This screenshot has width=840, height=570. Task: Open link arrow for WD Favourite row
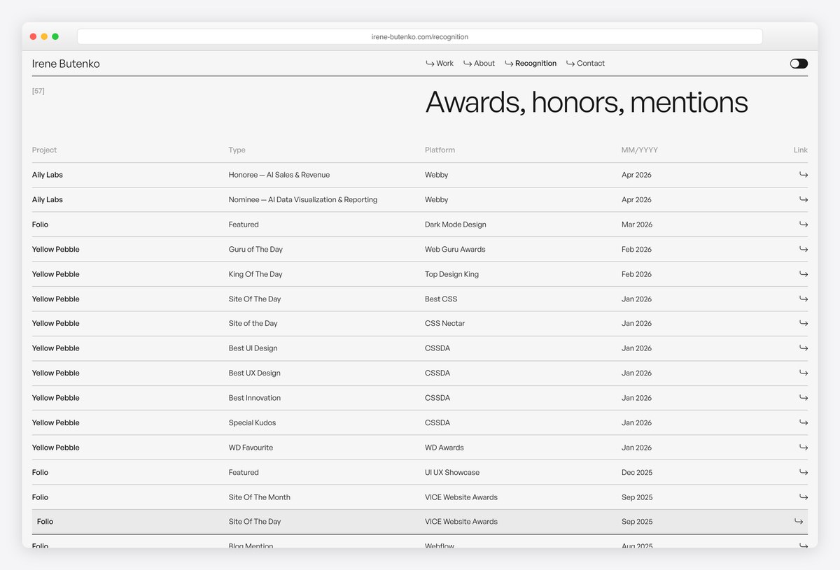(804, 448)
